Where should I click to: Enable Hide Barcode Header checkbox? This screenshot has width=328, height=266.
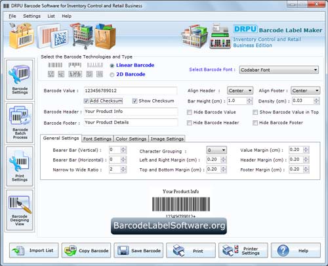point(190,123)
